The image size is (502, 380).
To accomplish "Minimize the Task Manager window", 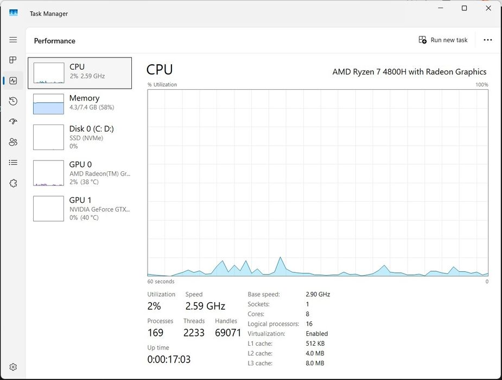I will (441, 8).
